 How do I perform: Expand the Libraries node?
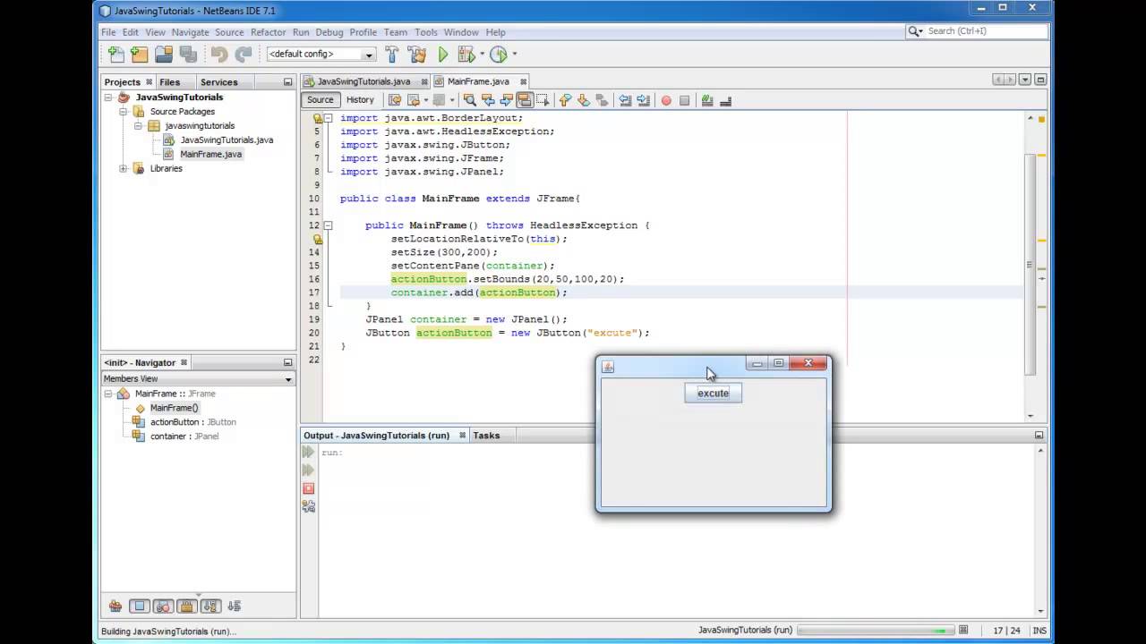coord(124,168)
